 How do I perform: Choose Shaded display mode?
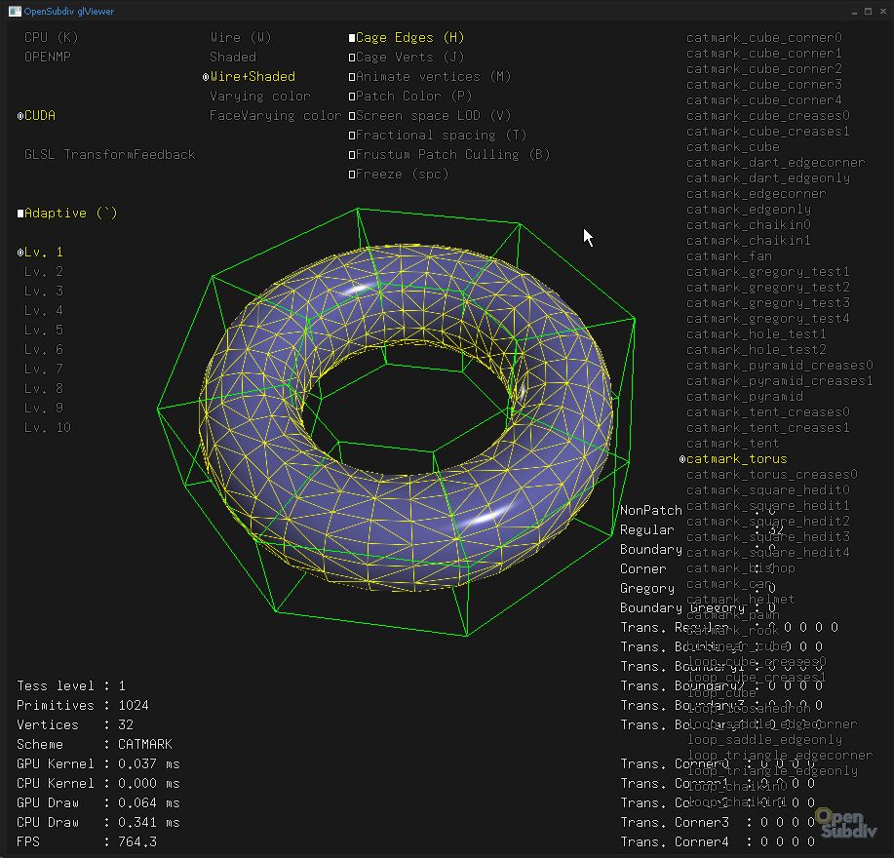(233, 57)
